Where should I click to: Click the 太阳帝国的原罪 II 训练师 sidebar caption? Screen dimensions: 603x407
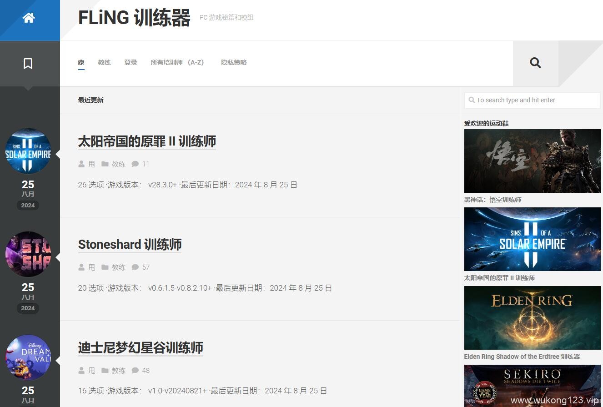tap(499, 278)
